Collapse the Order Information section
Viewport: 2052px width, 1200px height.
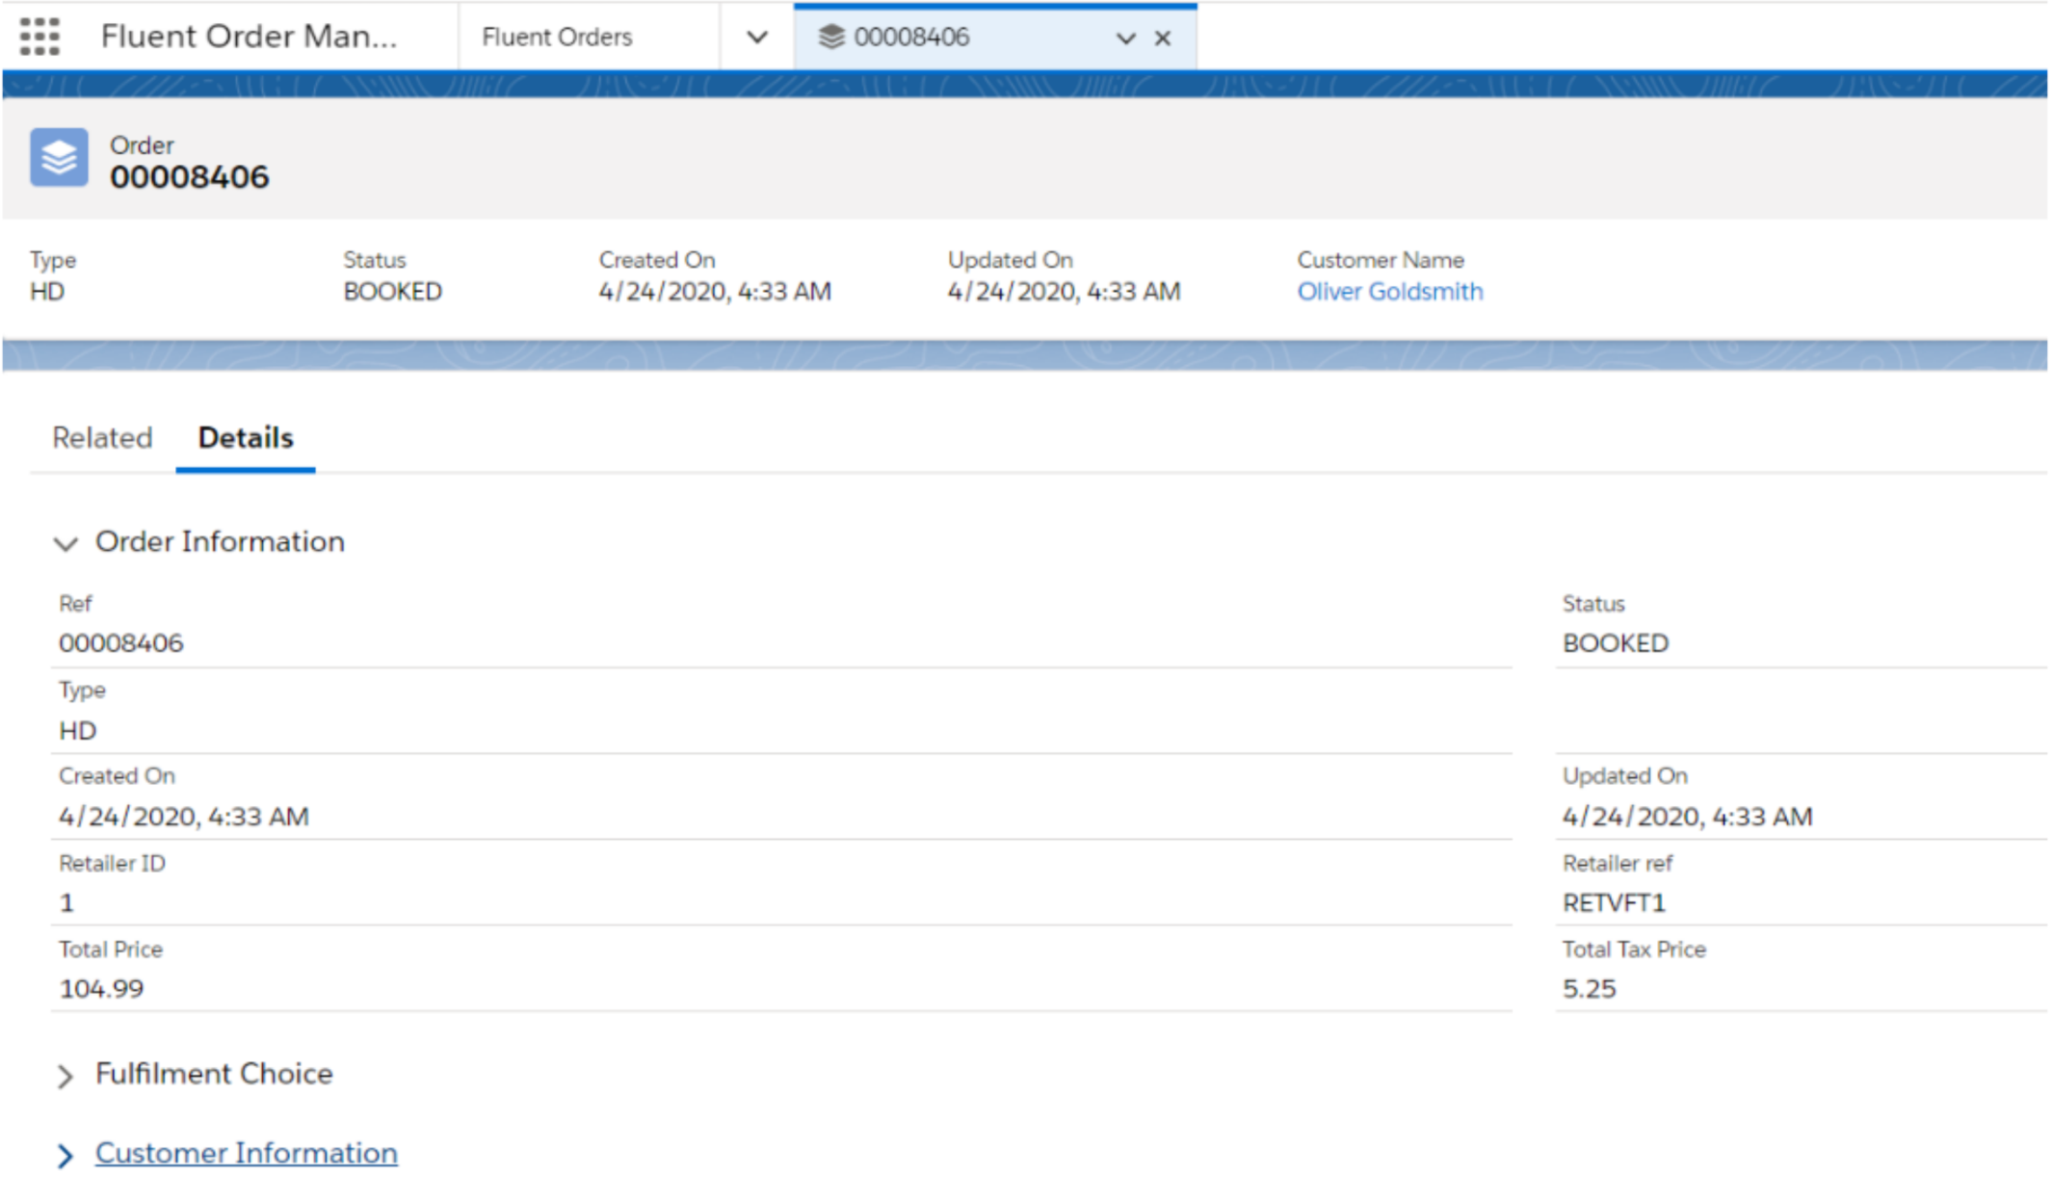click(x=66, y=543)
